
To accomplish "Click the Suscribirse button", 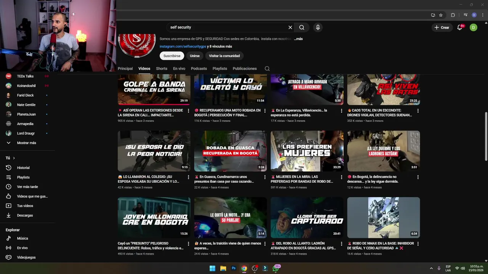I will (x=172, y=56).
